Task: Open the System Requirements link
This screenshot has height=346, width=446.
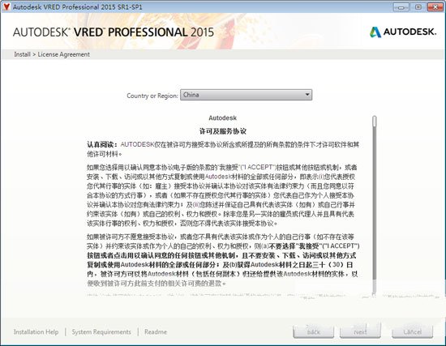Action: [x=101, y=331]
